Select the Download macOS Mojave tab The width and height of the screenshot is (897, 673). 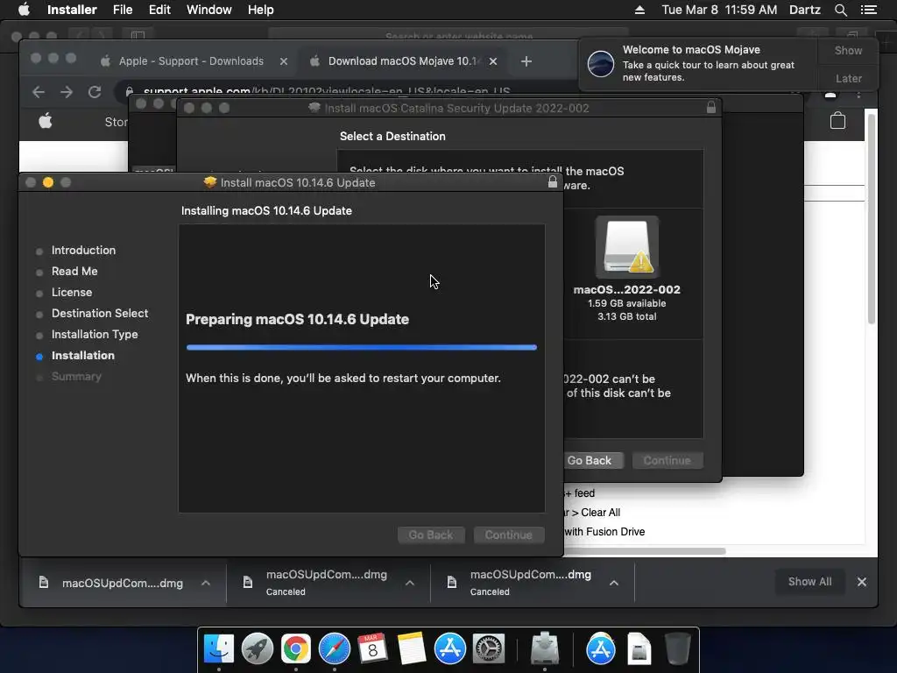click(x=404, y=61)
